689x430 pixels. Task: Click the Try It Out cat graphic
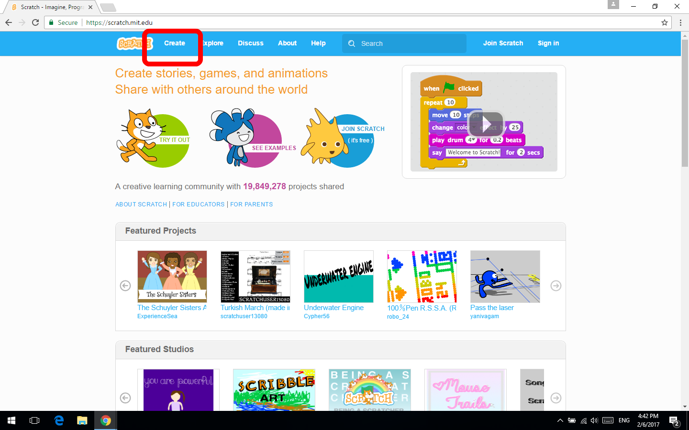point(154,138)
